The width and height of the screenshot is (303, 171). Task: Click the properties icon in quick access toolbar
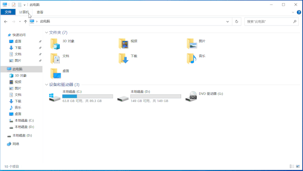(14, 5)
